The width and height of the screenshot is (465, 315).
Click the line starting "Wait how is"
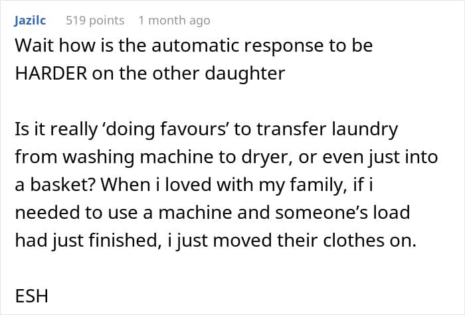pos(193,46)
